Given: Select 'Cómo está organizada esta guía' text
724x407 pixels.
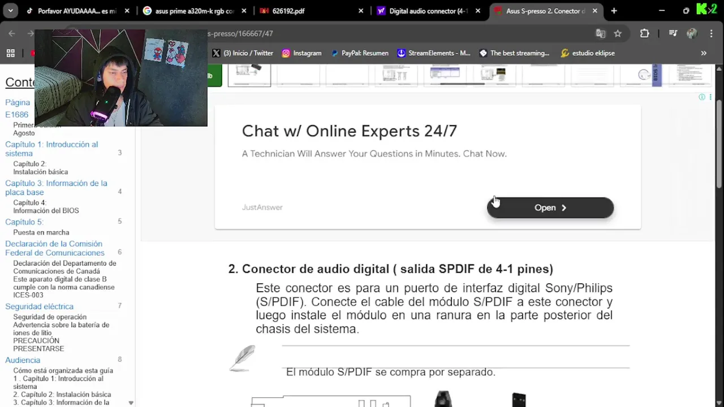Looking at the screenshot, I should click(x=63, y=371).
